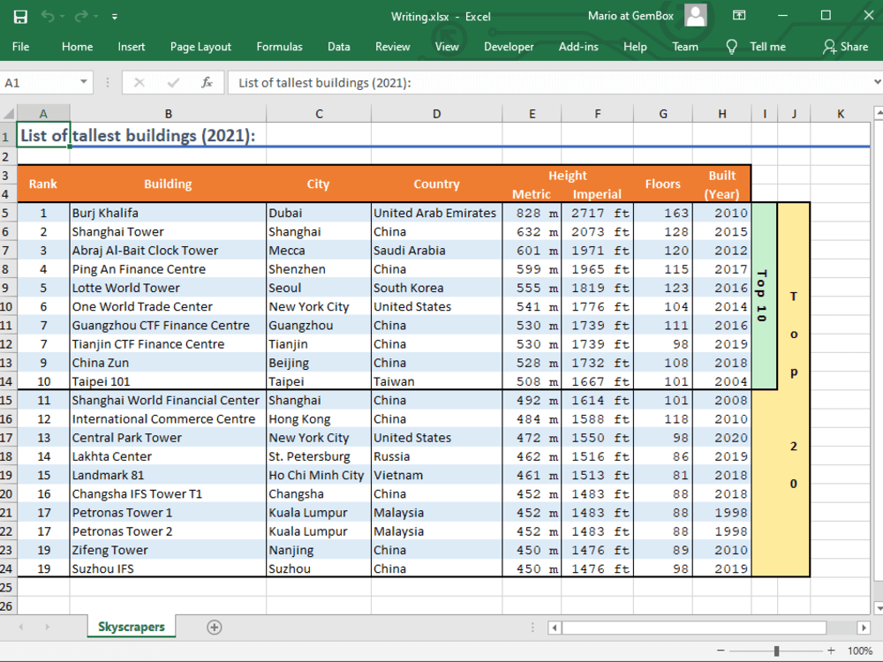
Task: Click the Select All corner triangle
Action: pos(9,114)
